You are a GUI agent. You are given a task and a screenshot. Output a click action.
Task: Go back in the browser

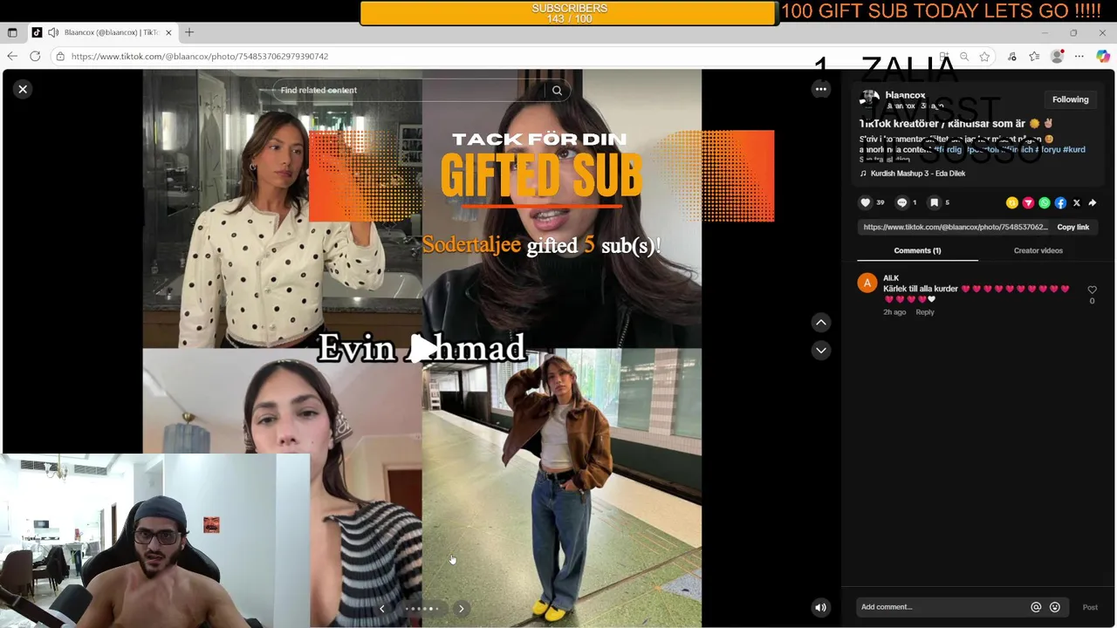tap(12, 56)
